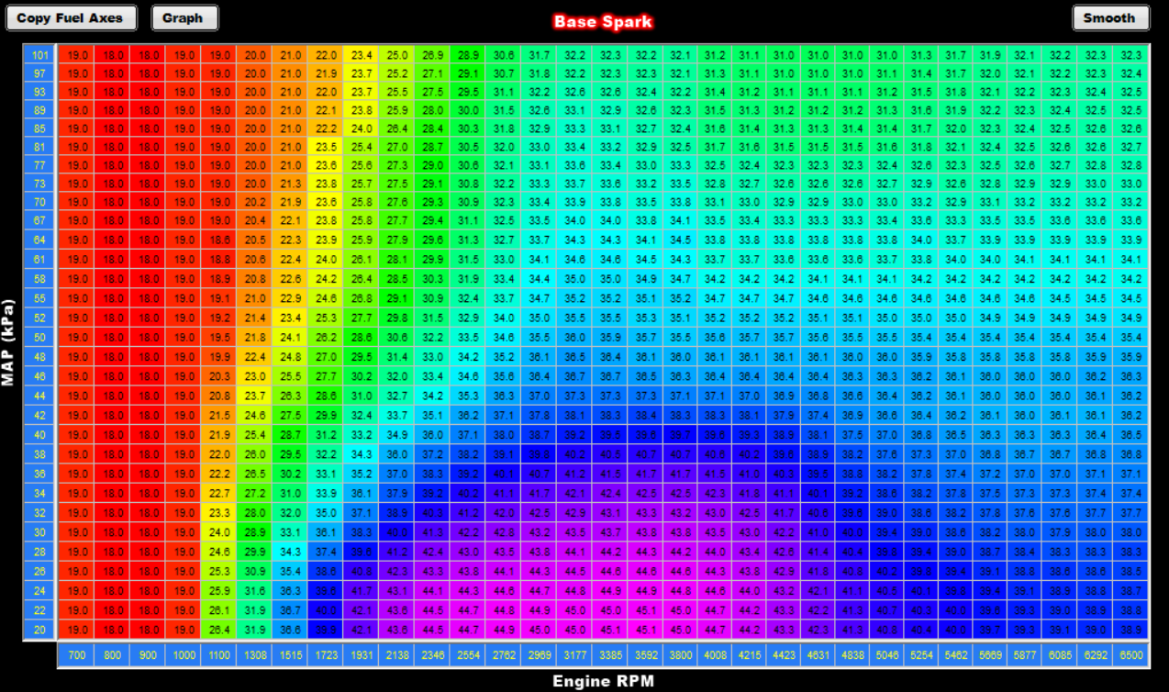The width and height of the screenshot is (1169, 692).
Task: Select cell 23.5 at MAP 81, 1723 RPM
Action: (326, 147)
